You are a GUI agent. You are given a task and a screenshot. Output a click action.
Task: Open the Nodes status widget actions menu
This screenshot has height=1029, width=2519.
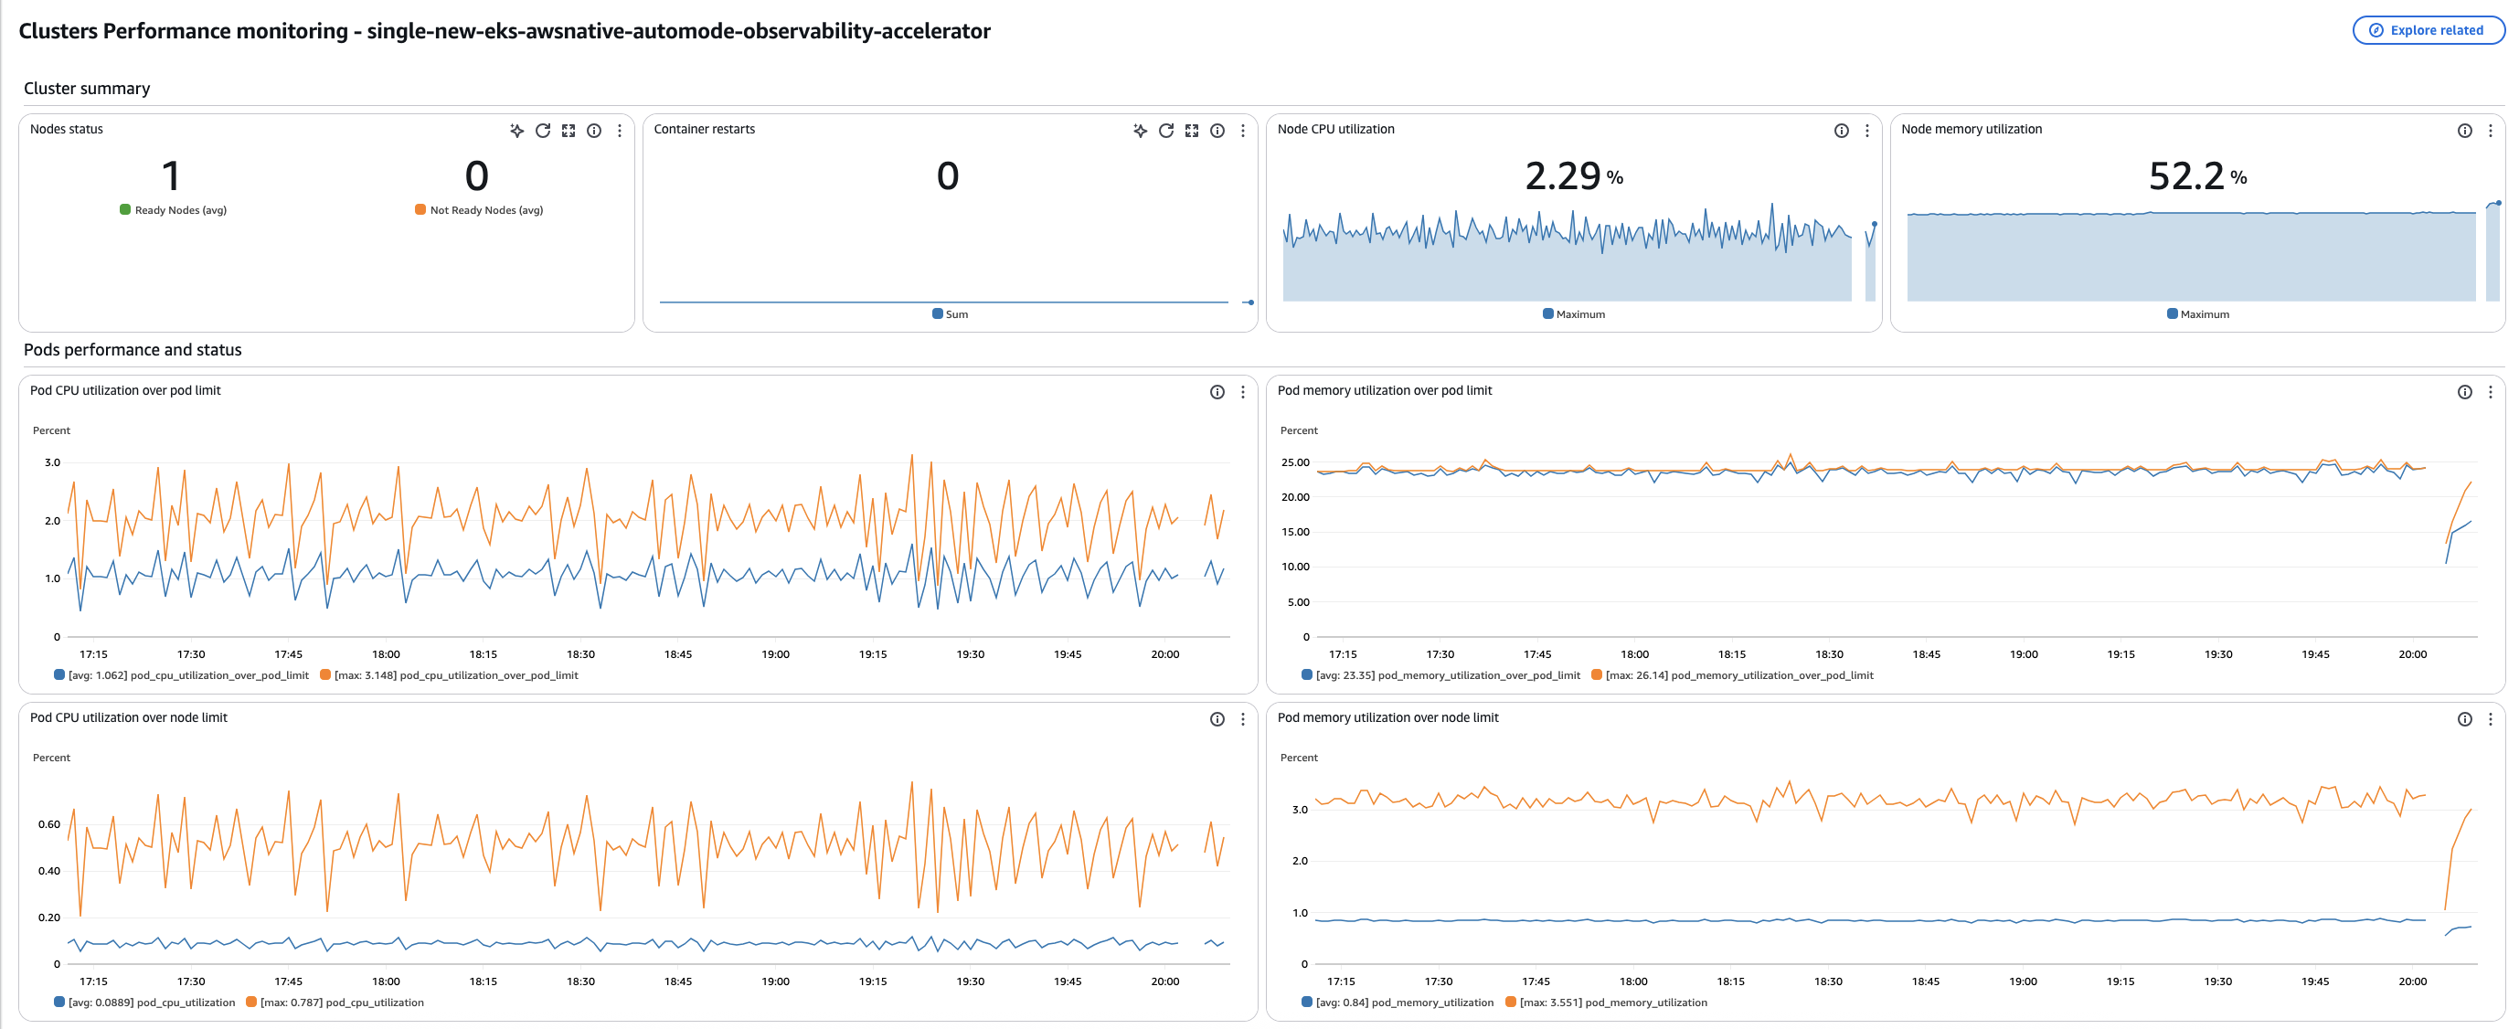point(619,130)
